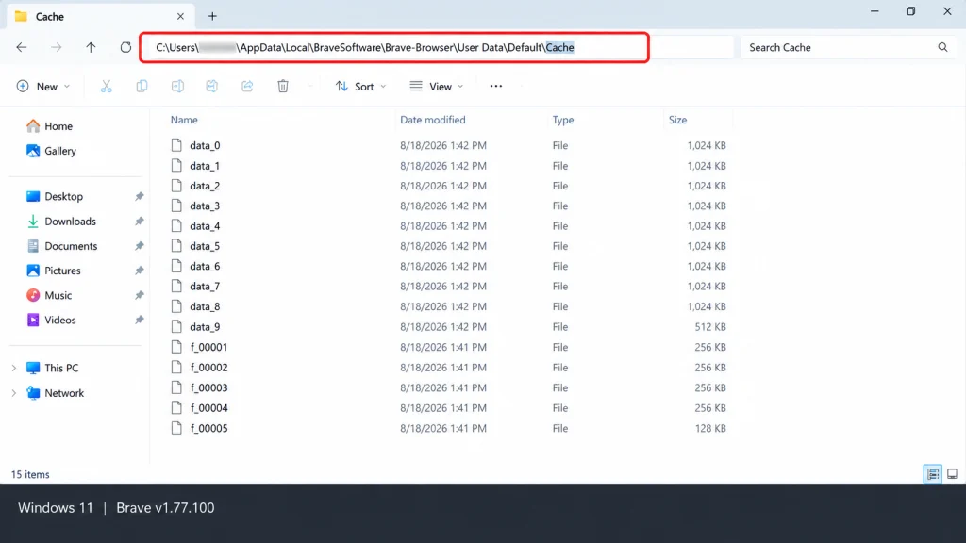The width and height of the screenshot is (966, 543).
Task: Click the 512 KB size of data_9
Action: click(x=710, y=327)
